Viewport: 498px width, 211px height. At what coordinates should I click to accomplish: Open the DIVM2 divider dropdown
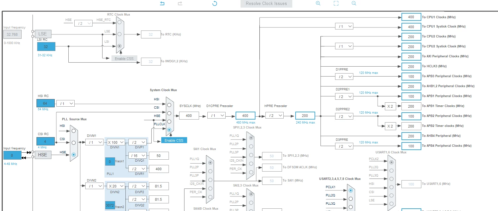[94, 186]
